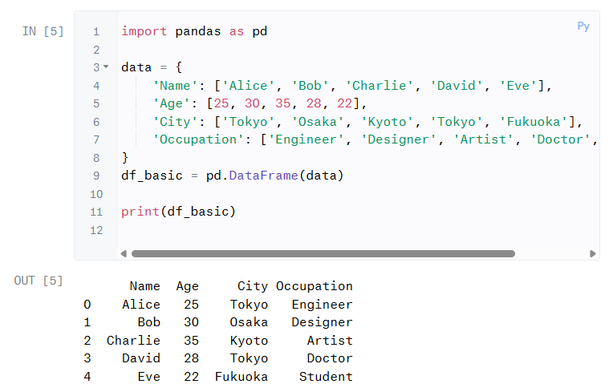Click the Fukuoka value in output table

point(241,377)
